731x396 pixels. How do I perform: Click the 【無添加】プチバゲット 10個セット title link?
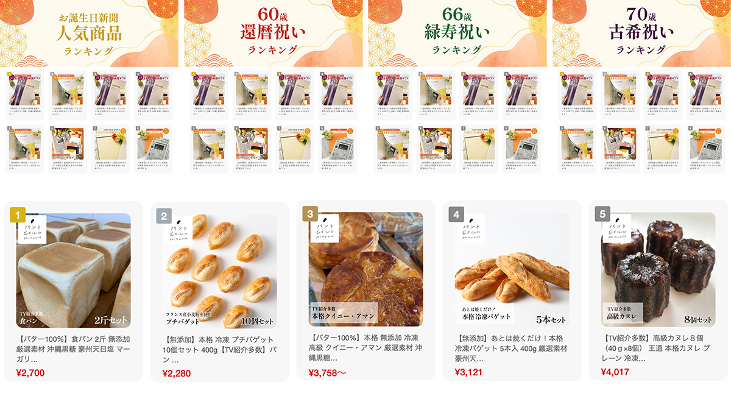click(219, 349)
